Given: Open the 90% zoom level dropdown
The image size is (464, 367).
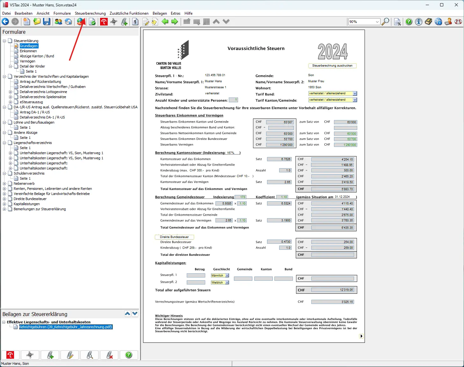Looking at the screenshot, I should [x=377, y=22].
